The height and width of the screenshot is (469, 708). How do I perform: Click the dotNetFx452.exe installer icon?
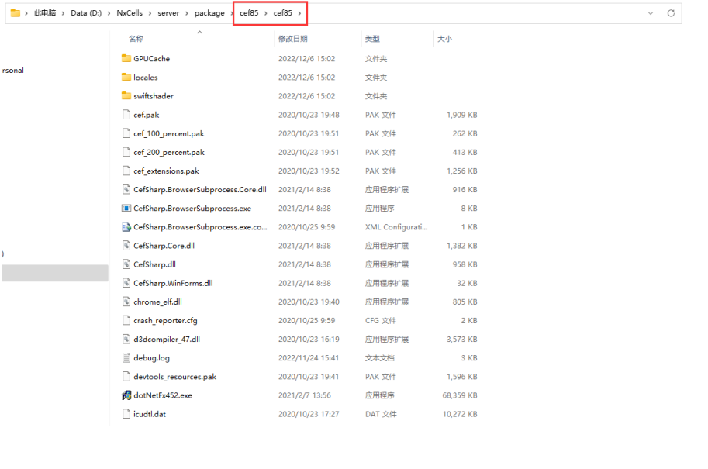click(126, 395)
